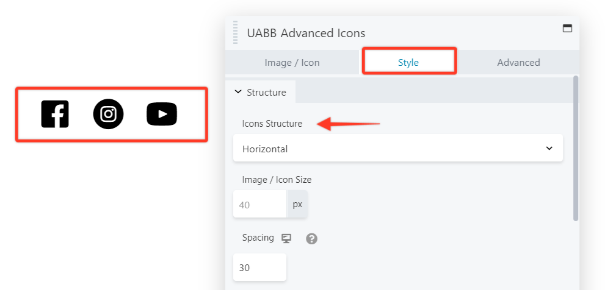Image resolution: width=605 pixels, height=290 pixels.
Task: Click the UABB Advanced Icons panel title
Action: (x=306, y=33)
